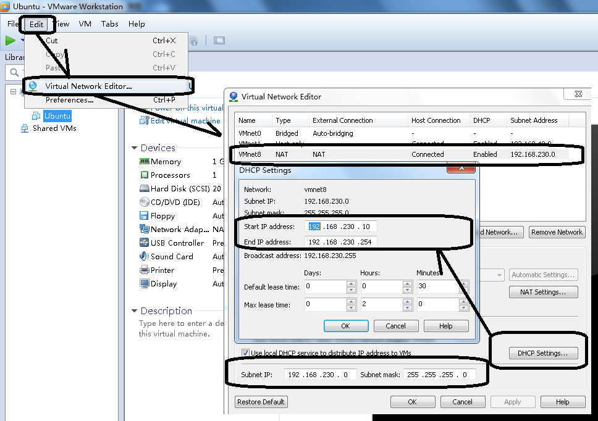This screenshot has height=421, width=598.
Task: Click the CD/DVD (IDE) disc icon
Action: tap(145, 202)
